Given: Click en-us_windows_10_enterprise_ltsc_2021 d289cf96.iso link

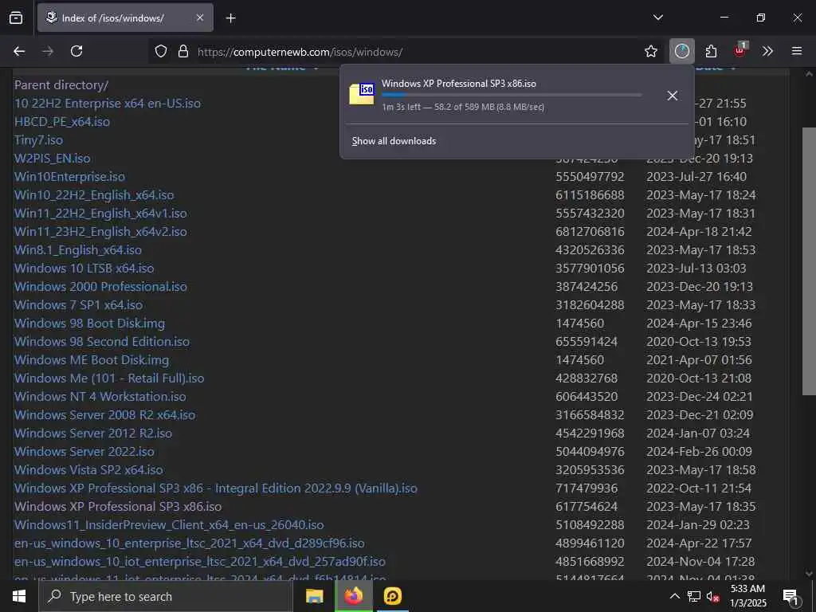Looking at the screenshot, I should coord(190,543).
